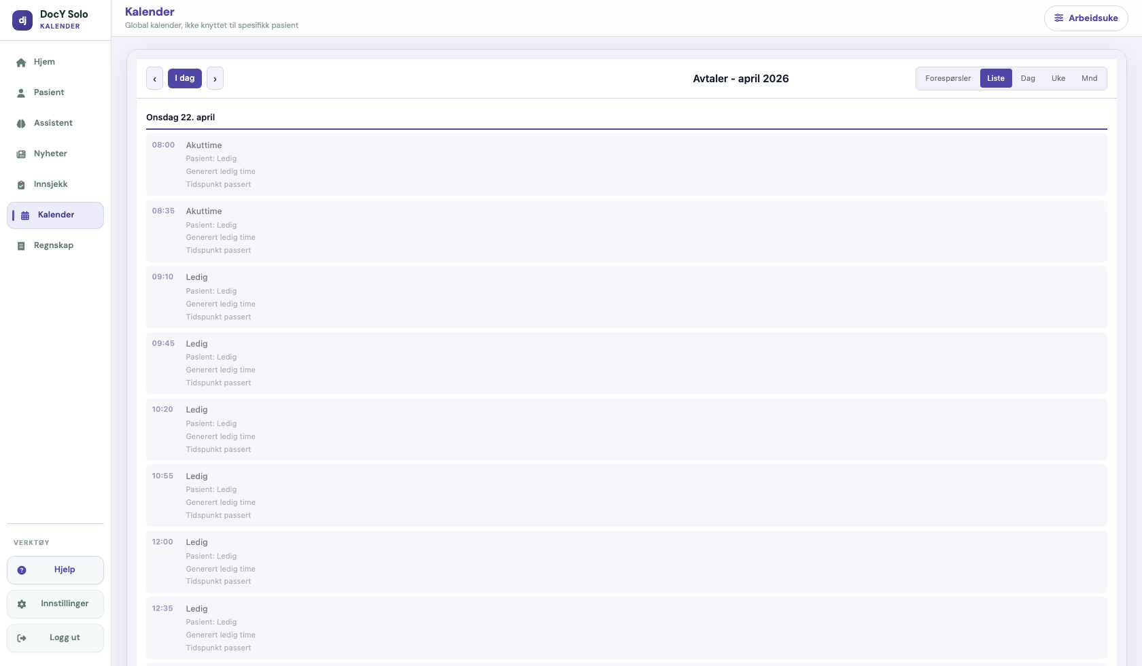Open the 09:10 Ledig slot

pyautogui.click(x=626, y=297)
